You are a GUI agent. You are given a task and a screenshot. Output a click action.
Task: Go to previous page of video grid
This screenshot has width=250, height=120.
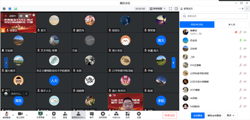(6, 63)
